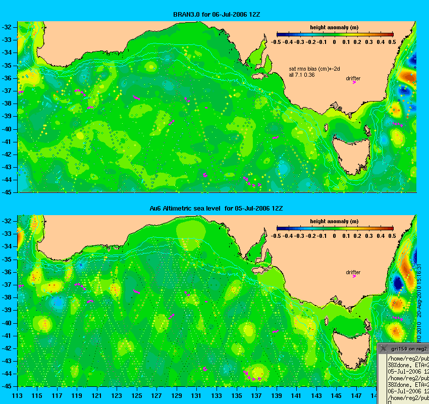
Task: Click the 'height anomaly (m)' label in the top plot
Action: click(334, 27)
